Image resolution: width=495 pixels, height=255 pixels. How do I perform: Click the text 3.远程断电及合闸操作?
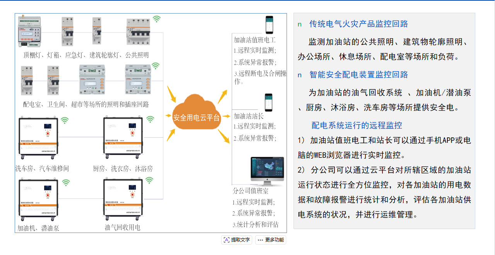[260, 77]
